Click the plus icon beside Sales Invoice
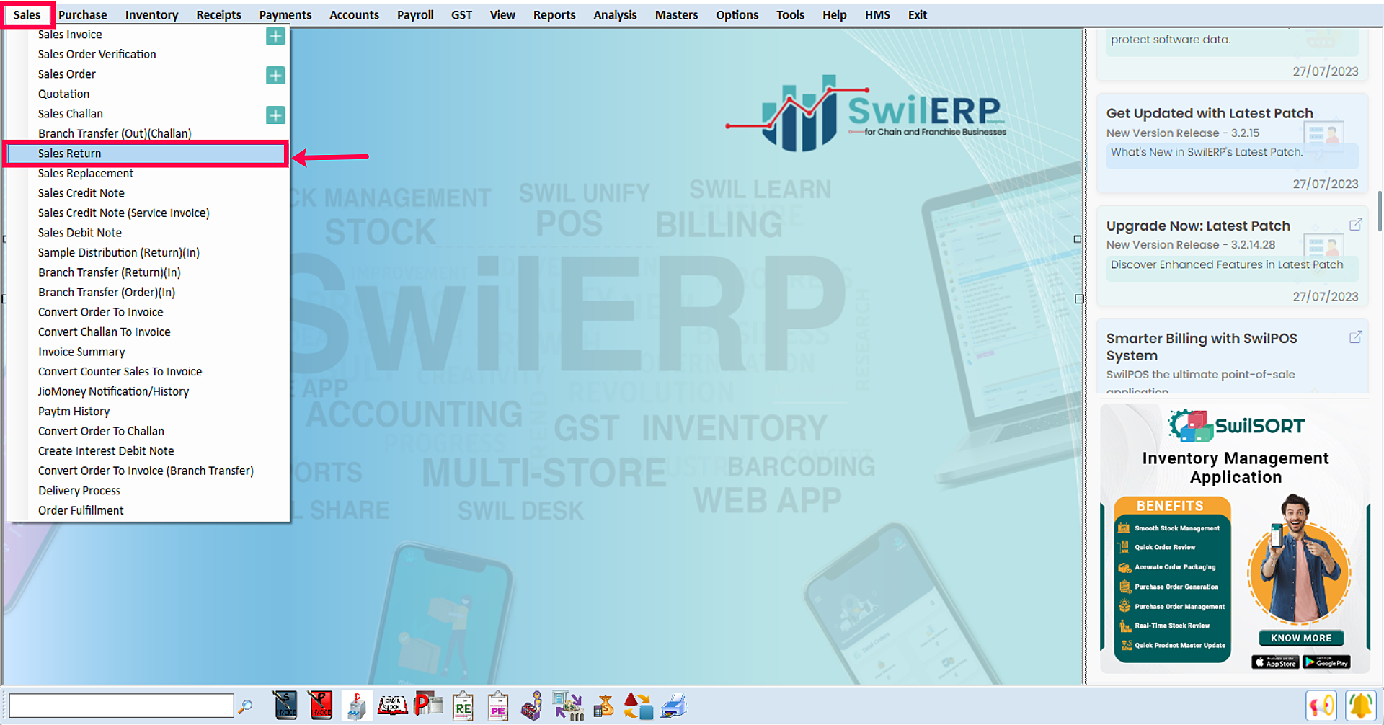Screen dimensions: 1384x725 pos(275,35)
